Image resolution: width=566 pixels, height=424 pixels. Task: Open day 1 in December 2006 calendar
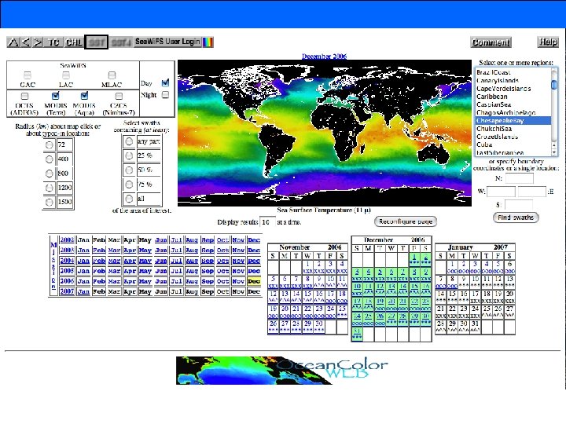pos(414,258)
